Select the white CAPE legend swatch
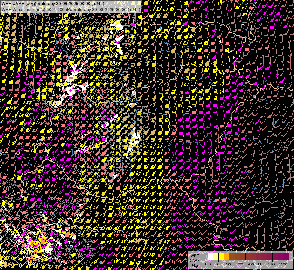294x270 pixels. tap(211, 256)
